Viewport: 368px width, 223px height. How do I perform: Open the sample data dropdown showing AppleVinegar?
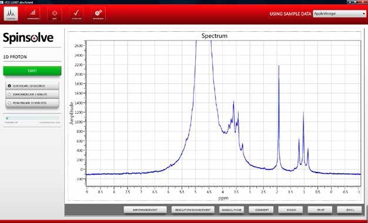[339, 13]
